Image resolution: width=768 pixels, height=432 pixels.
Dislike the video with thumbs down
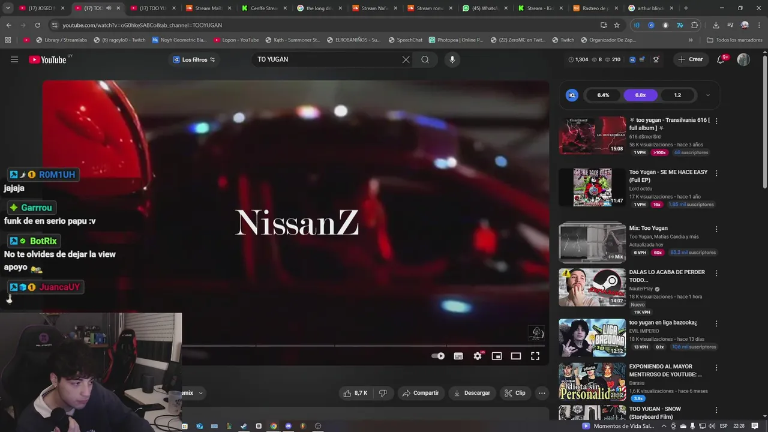click(383, 393)
